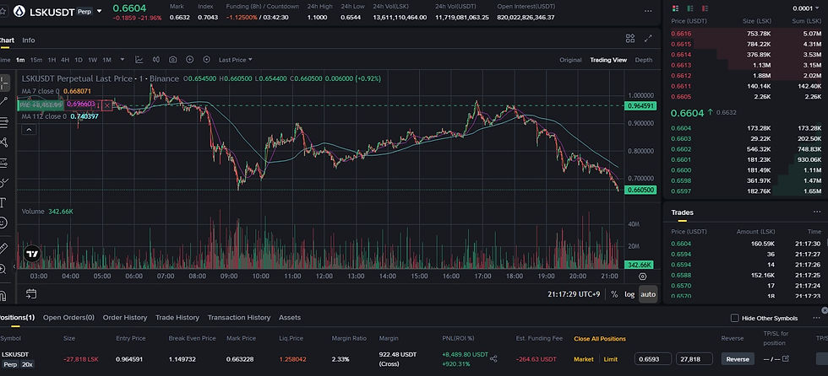
Task: Click the 0.6597 bid price row
Action: [x=745, y=191]
